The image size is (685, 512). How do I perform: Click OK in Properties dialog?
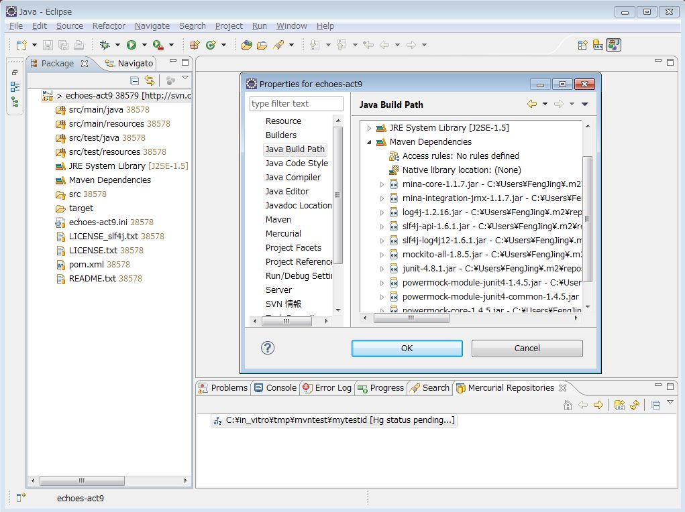point(407,348)
